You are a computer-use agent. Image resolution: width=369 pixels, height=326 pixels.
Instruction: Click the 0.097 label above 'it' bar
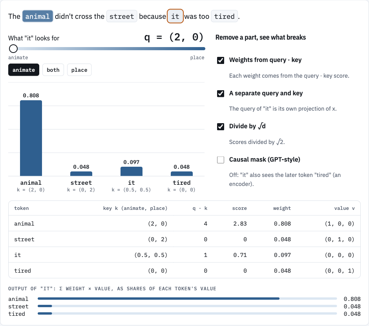point(132,162)
